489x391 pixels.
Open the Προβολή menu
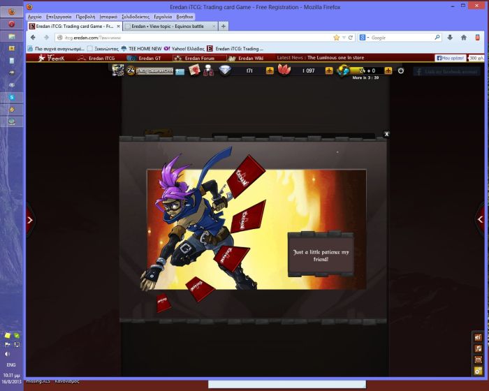(85, 17)
